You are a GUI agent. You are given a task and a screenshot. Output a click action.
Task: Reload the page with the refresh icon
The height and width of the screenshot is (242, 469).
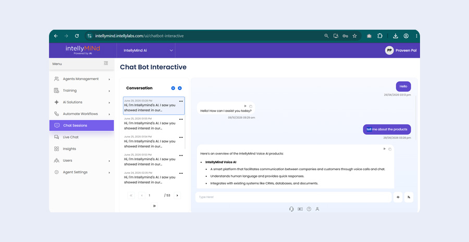click(x=77, y=36)
